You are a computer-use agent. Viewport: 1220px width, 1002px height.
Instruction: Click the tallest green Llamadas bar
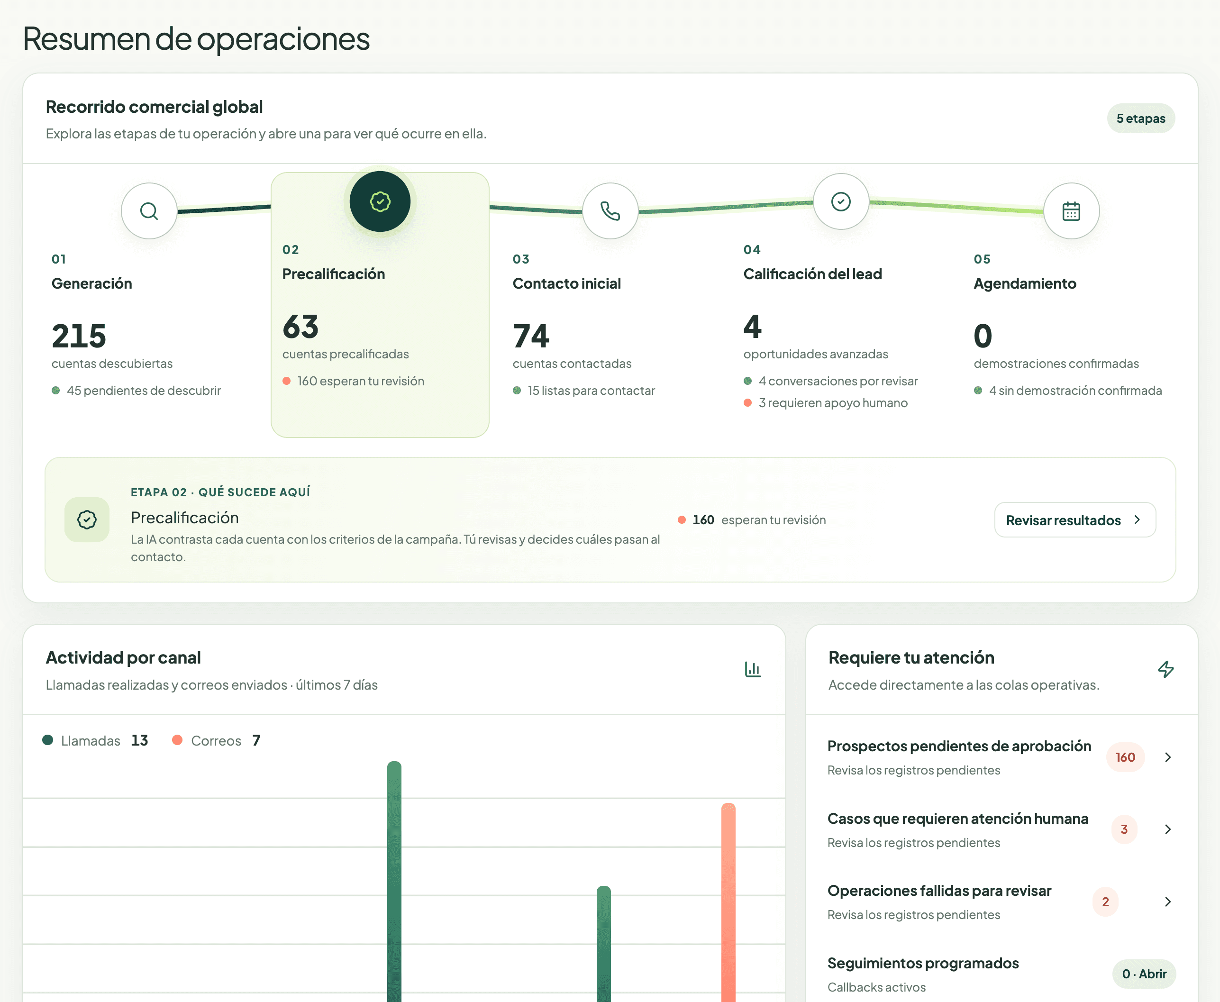pyautogui.click(x=394, y=881)
